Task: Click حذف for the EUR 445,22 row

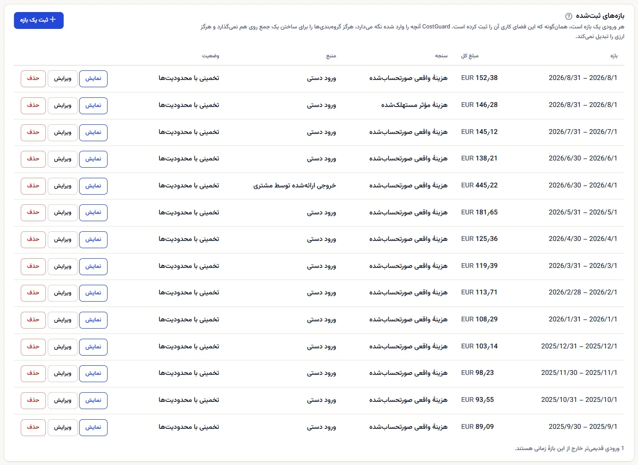Action: (33, 186)
